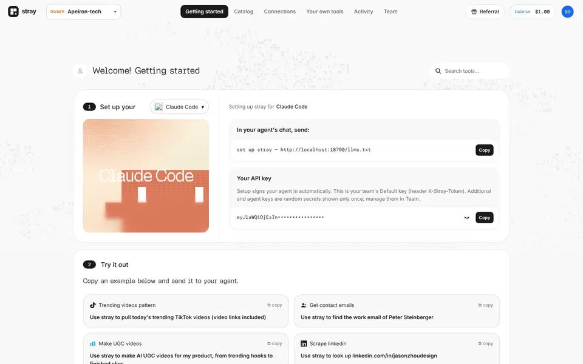Copy the API key
The width and height of the screenshot is (583, 364).
484,218
